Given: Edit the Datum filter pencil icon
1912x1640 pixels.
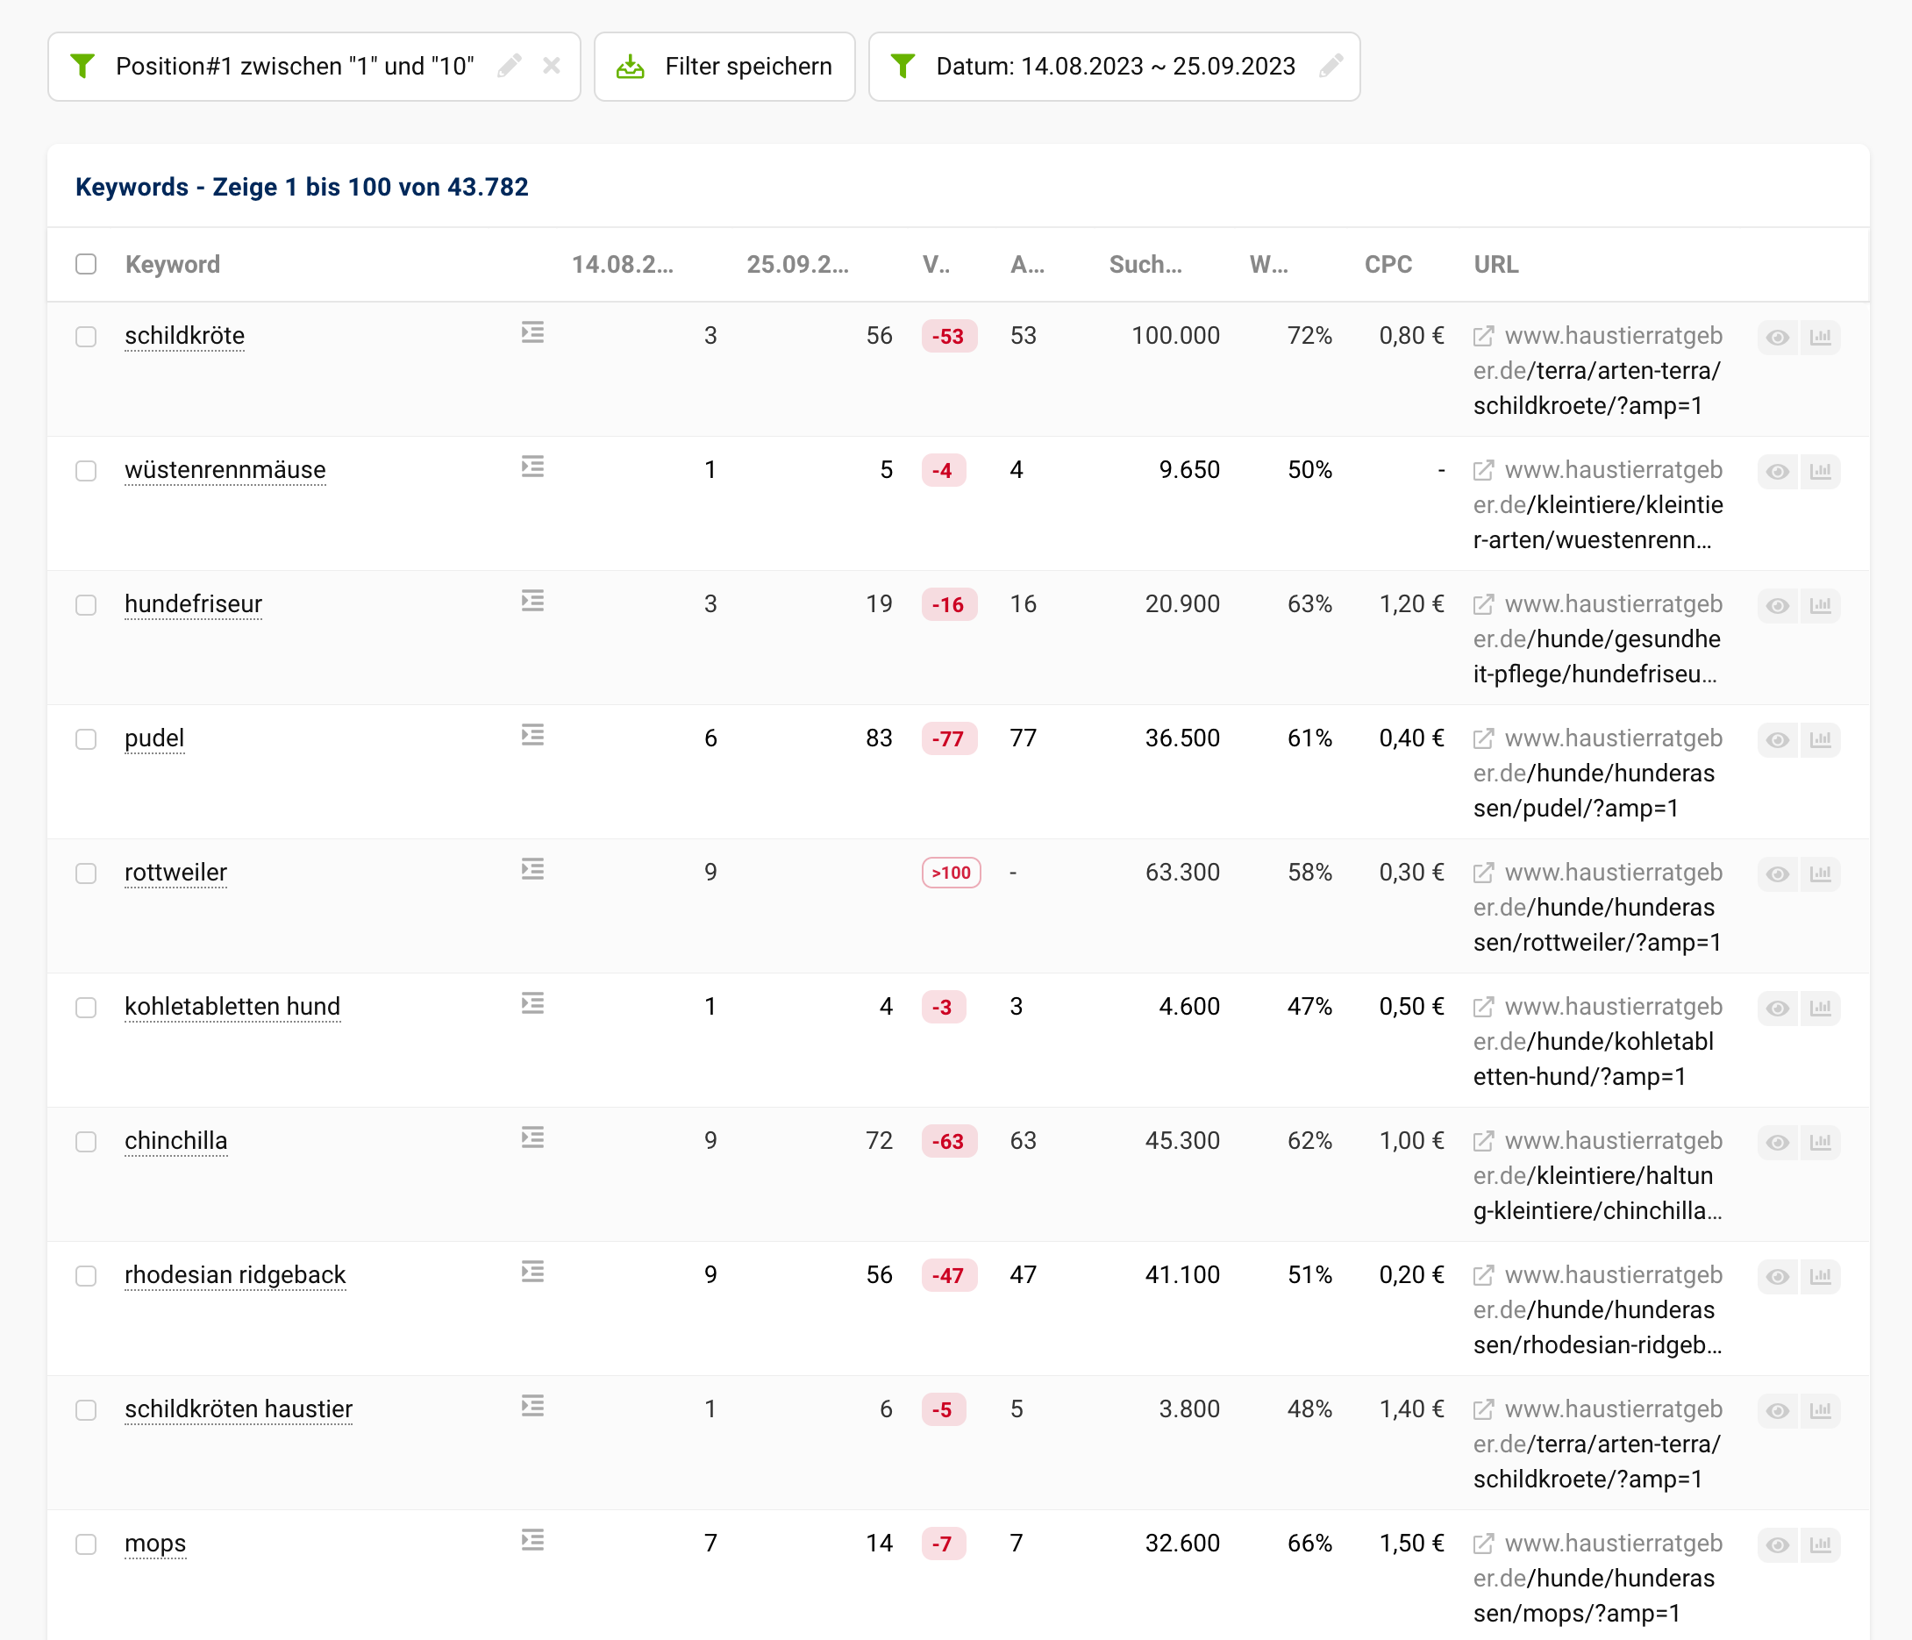Looking at the screenshot, I should pos(1331,66).
